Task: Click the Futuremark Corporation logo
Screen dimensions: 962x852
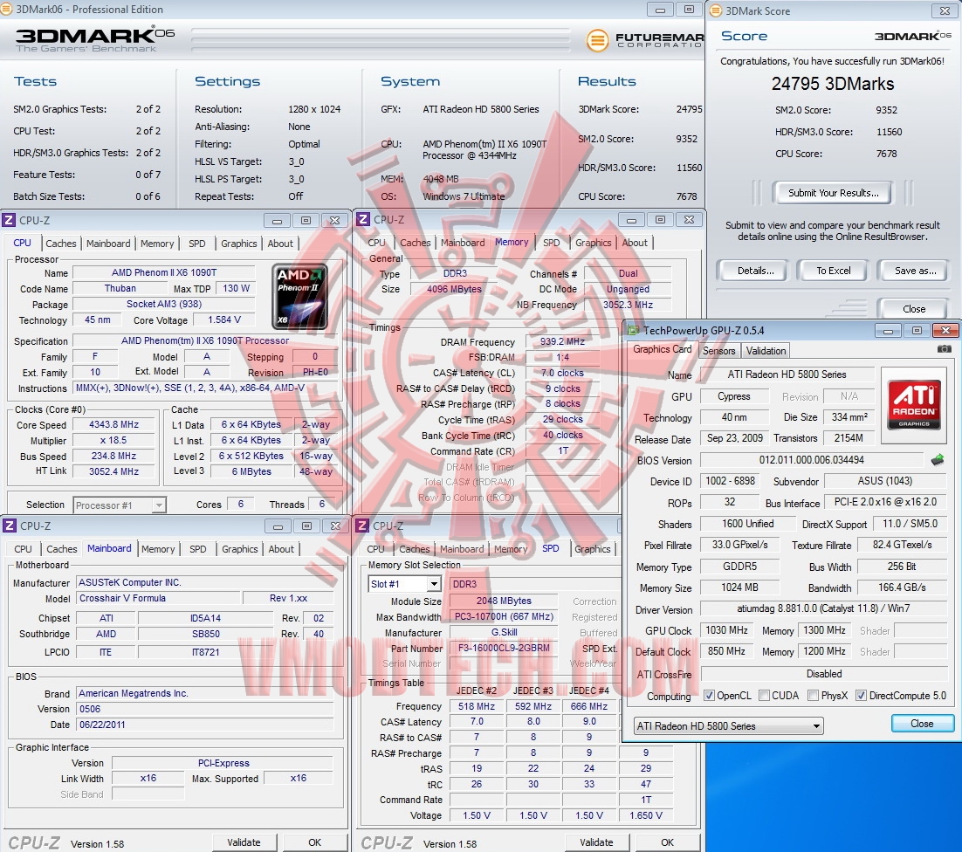Action: tap(644, 40)
